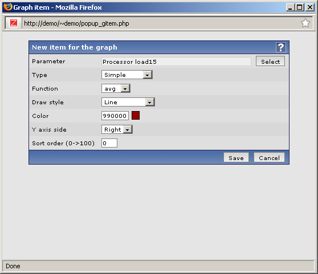Click the Zabbix site favicon

(14, 23)
